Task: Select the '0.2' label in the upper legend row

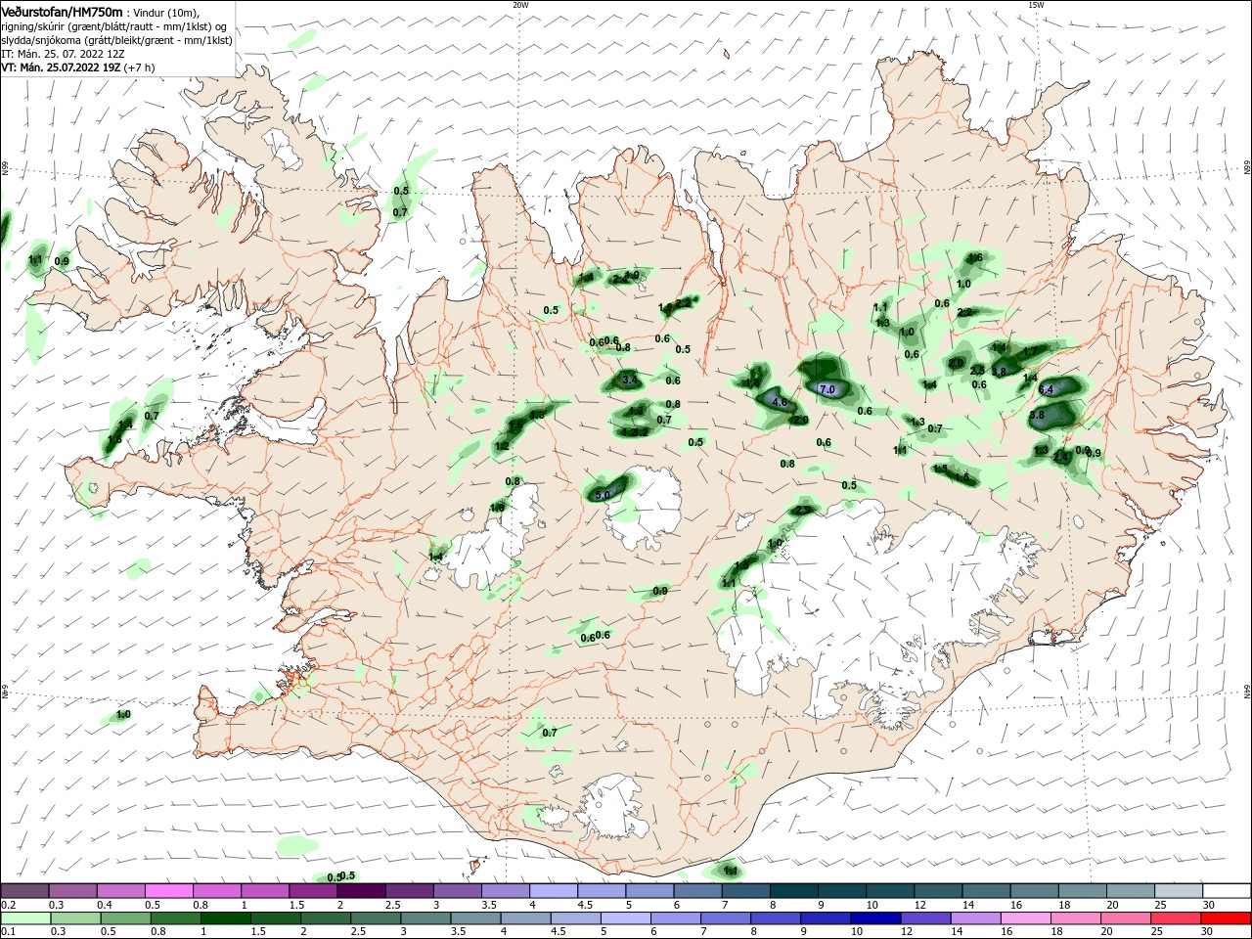Action: 8,905
